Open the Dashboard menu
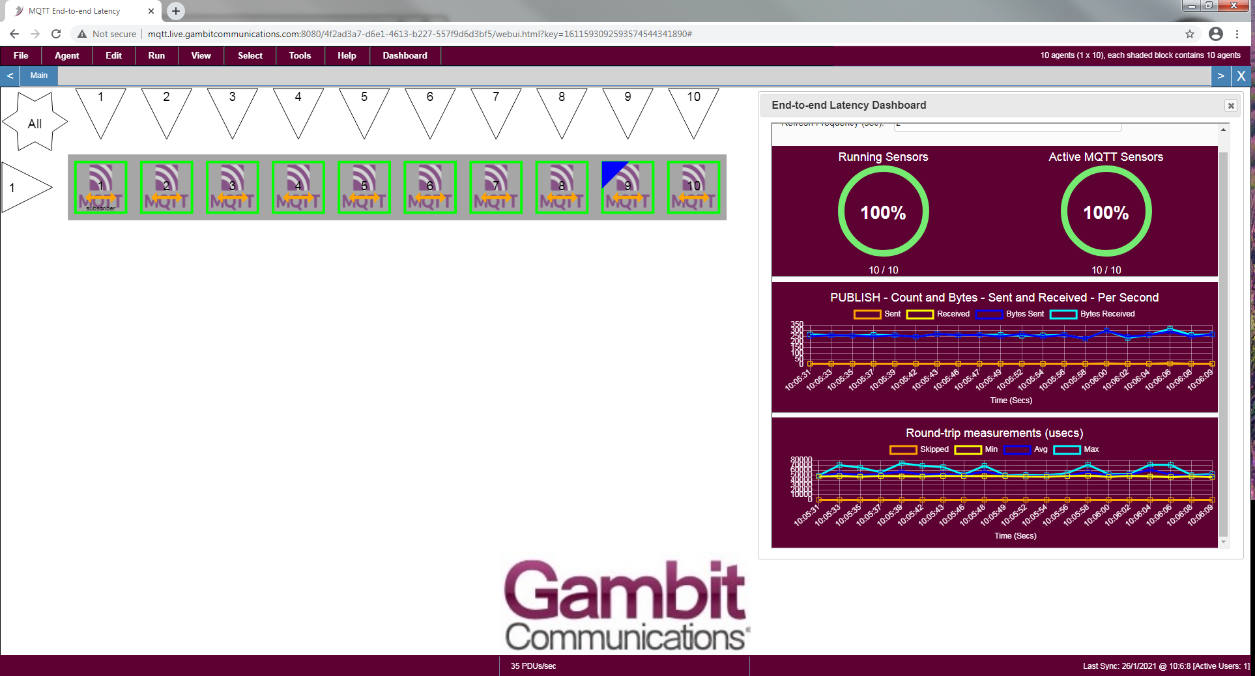The image size is (1255, 676). pos(405,56)
